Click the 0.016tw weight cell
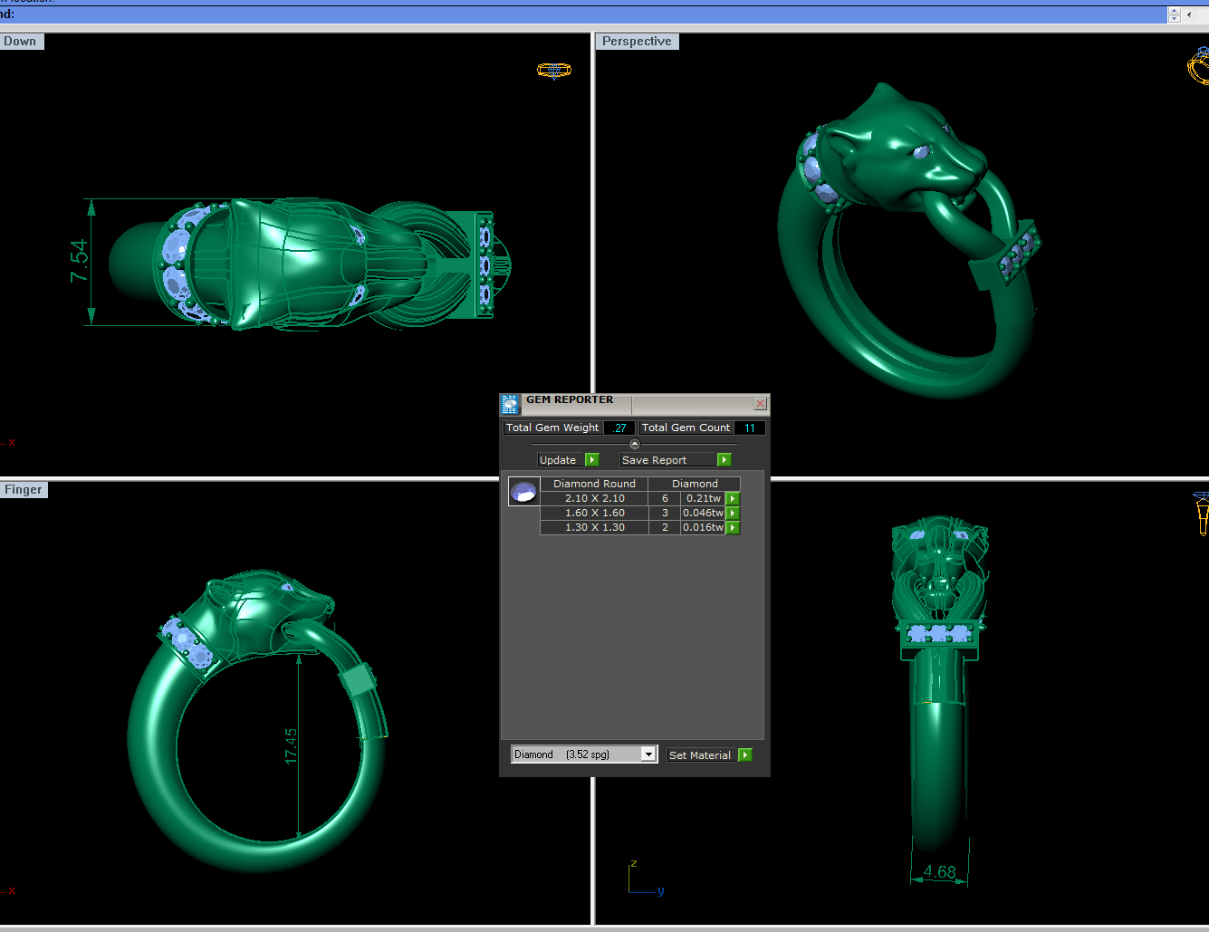 704,527
